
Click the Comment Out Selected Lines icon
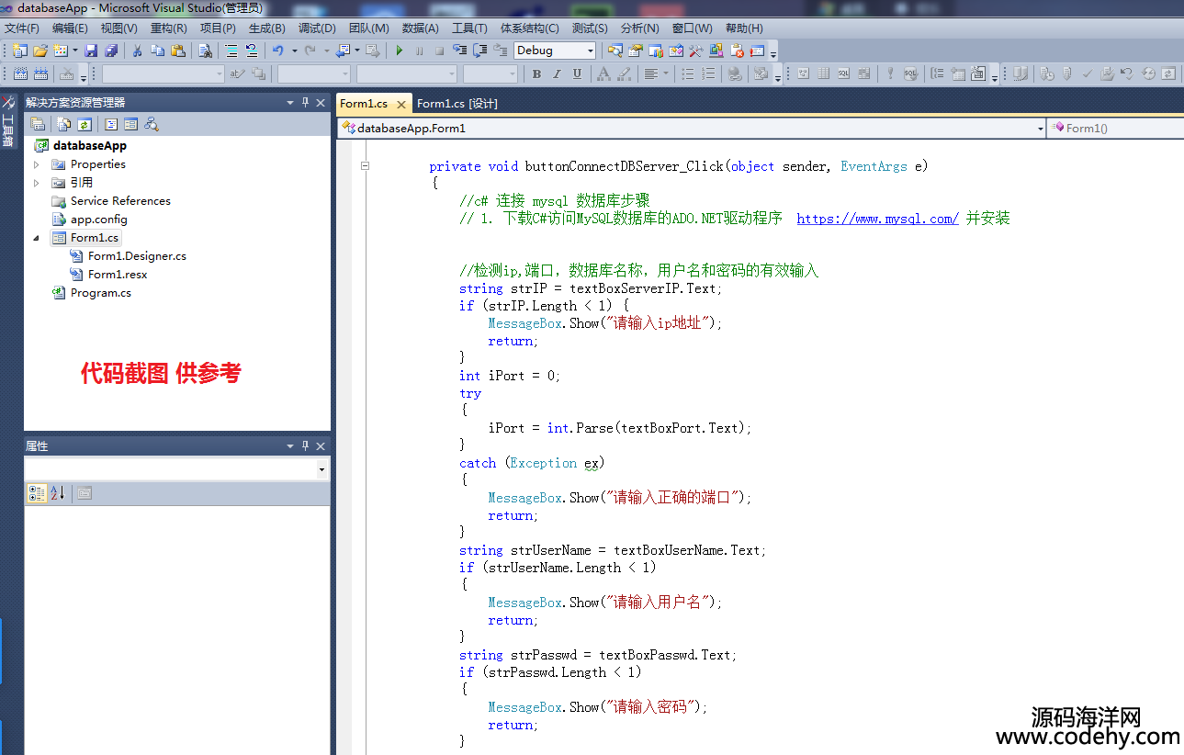coord(231,51)
